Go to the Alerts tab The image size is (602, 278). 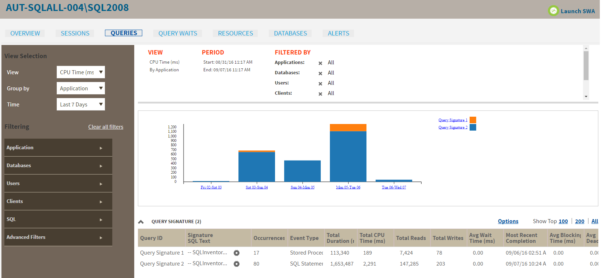(x=338, y=33)
